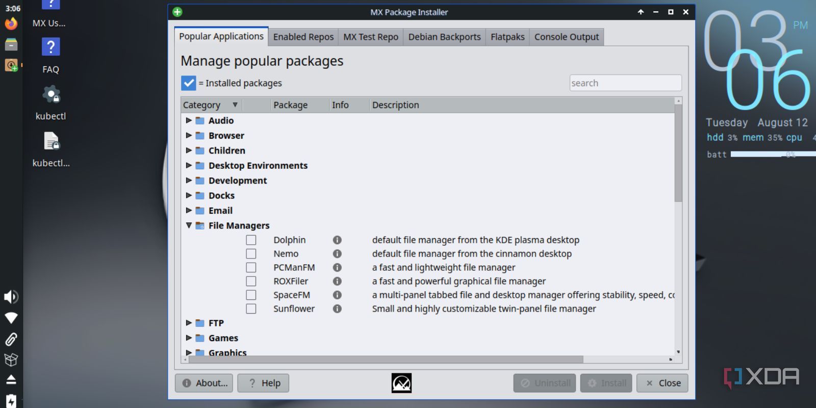Click the MX Linux logo icon

tap(401, 383)
